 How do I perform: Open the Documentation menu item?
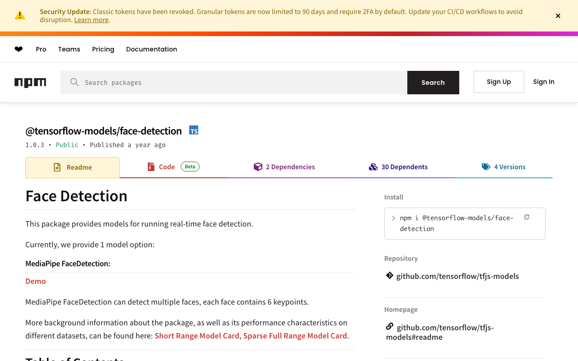tap(151, 49)
